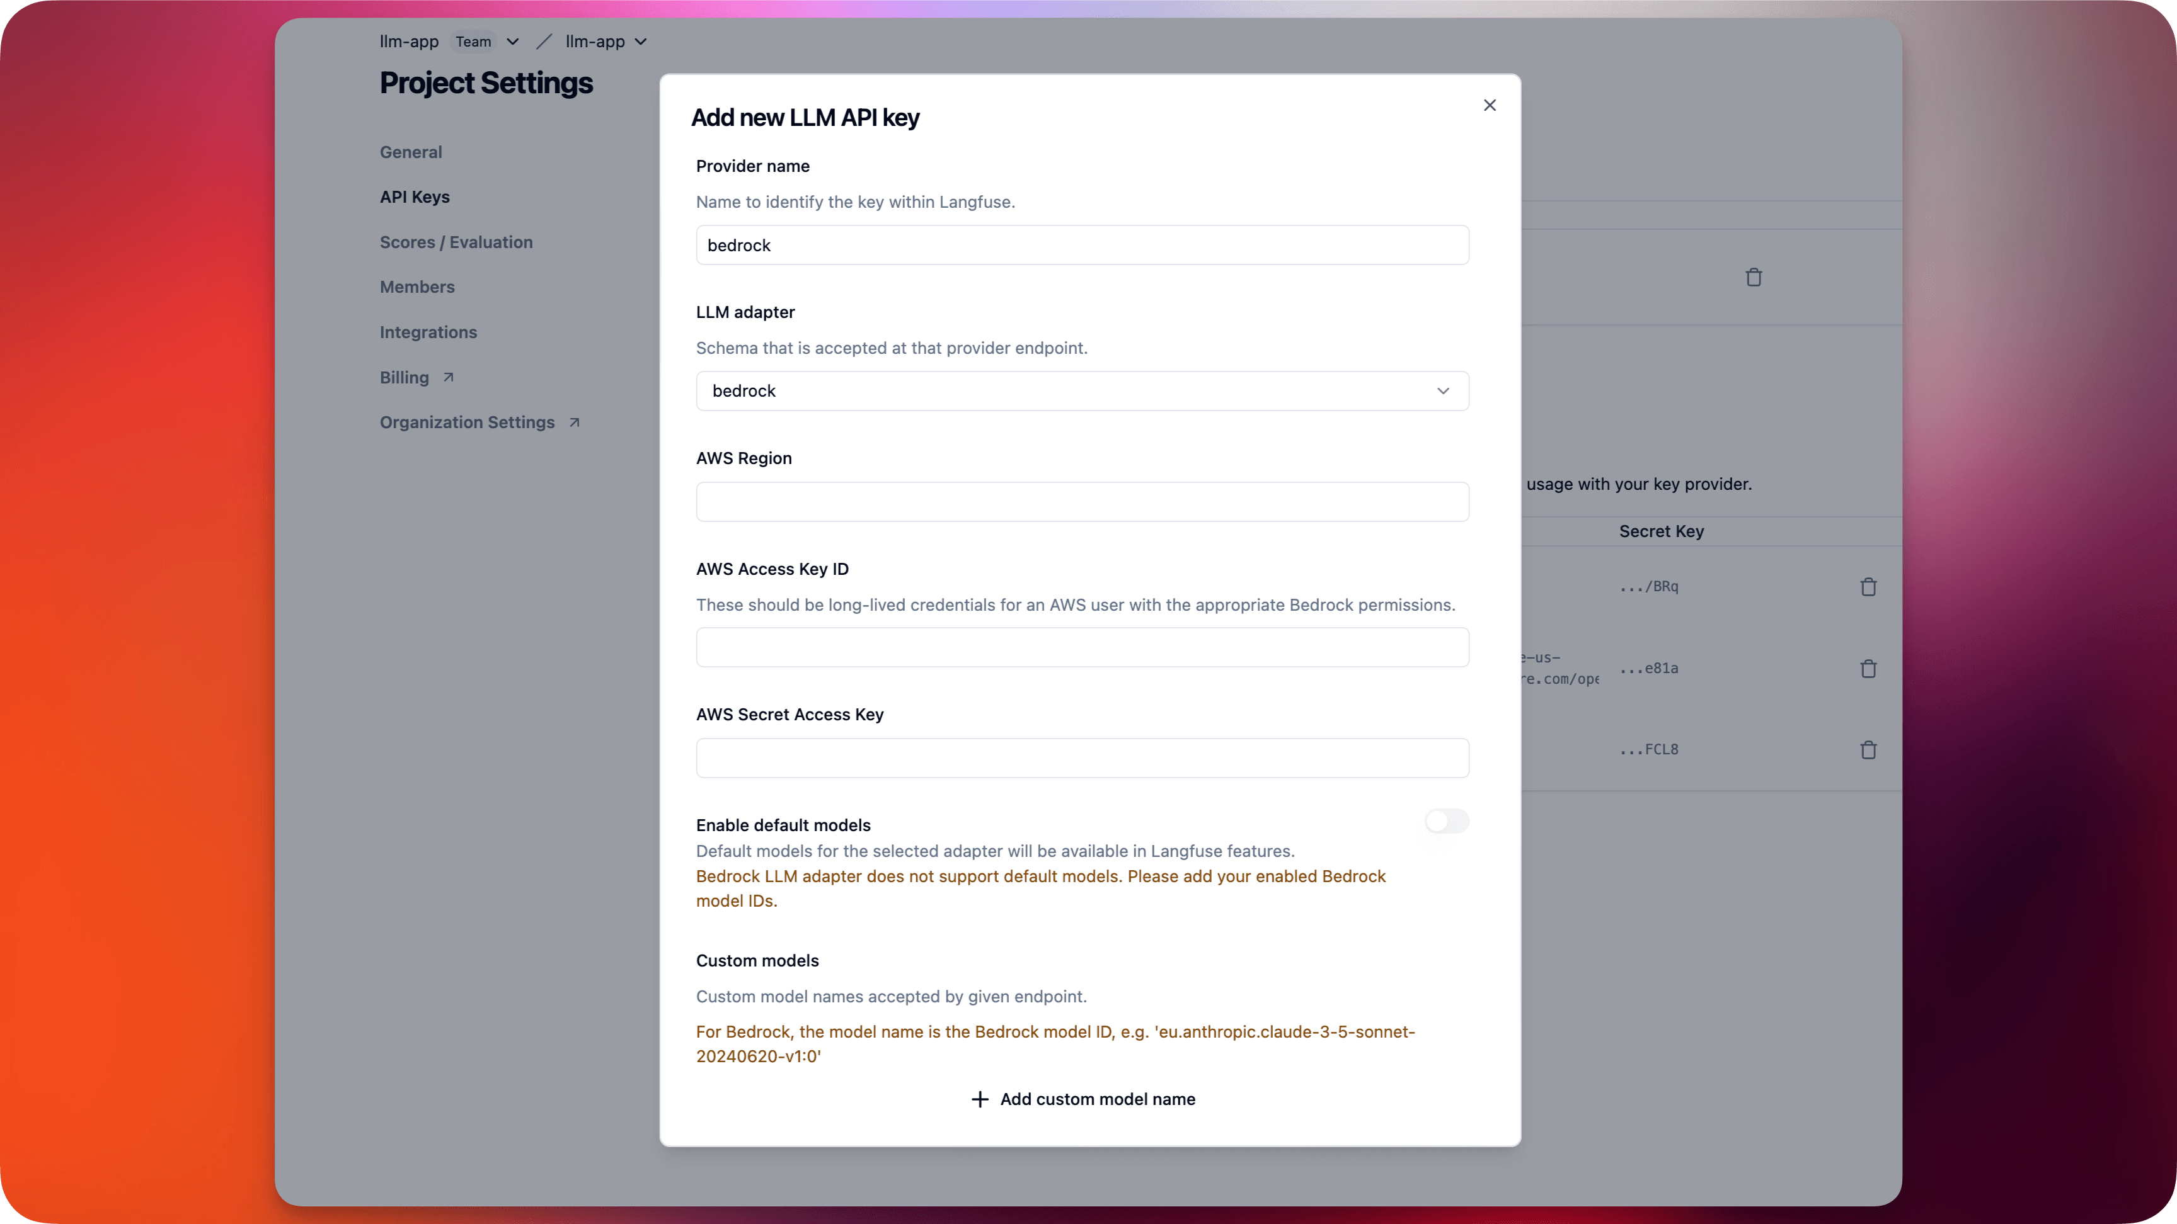Click the external link icon beside Organization Settings
The width and height of the screenshot is (2177, 1224).
click(x=573, y=422)
